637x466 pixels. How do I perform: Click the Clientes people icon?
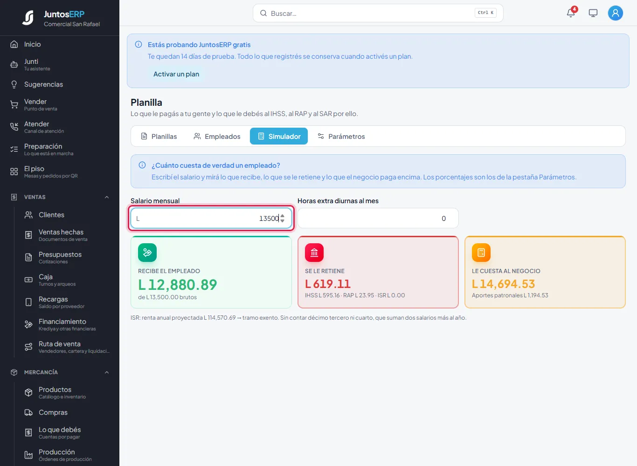[28, 215]
